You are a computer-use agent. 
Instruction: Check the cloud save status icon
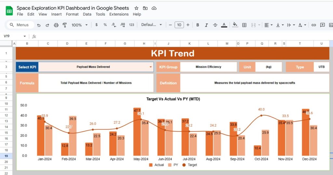[154, 8]
